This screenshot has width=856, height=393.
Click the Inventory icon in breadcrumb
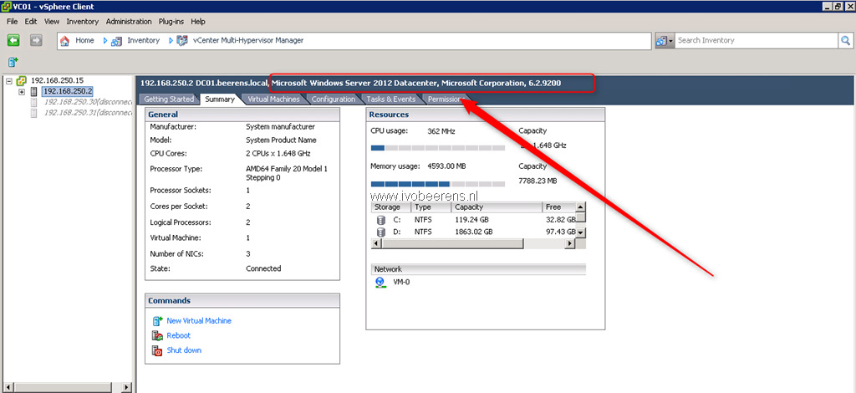[x=116, y=40]
